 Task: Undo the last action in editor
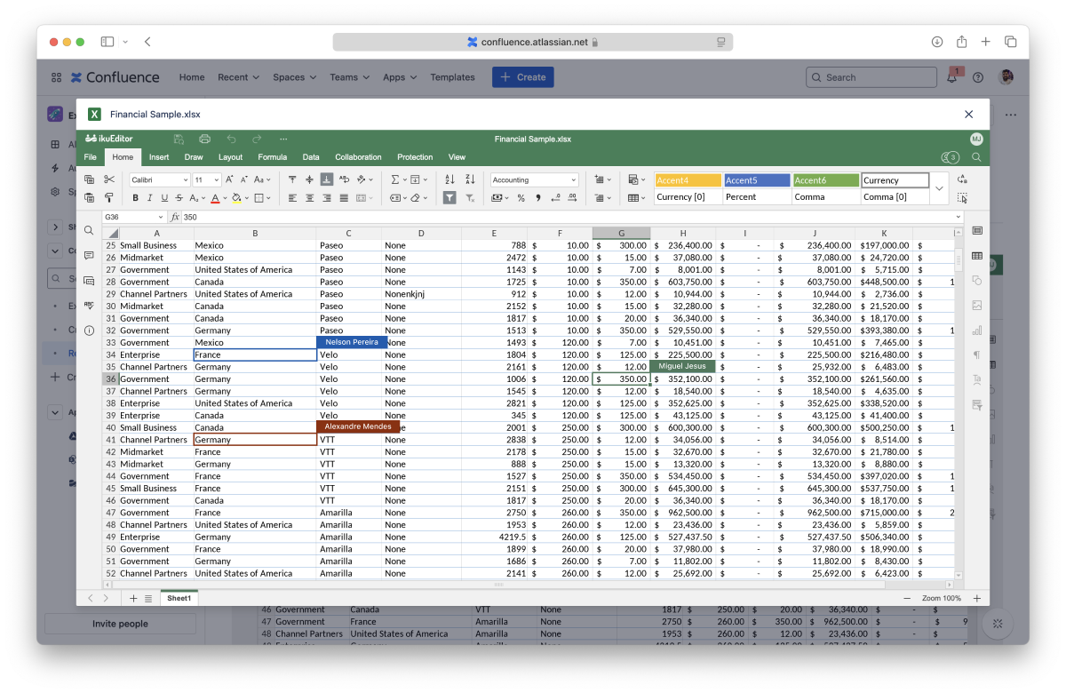coord(231,139)
